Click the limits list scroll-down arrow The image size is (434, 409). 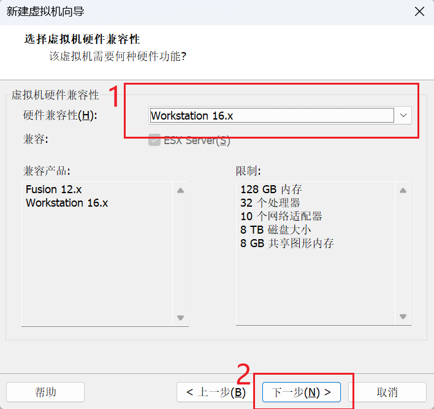pyautogui.click(x=403, y=316)
